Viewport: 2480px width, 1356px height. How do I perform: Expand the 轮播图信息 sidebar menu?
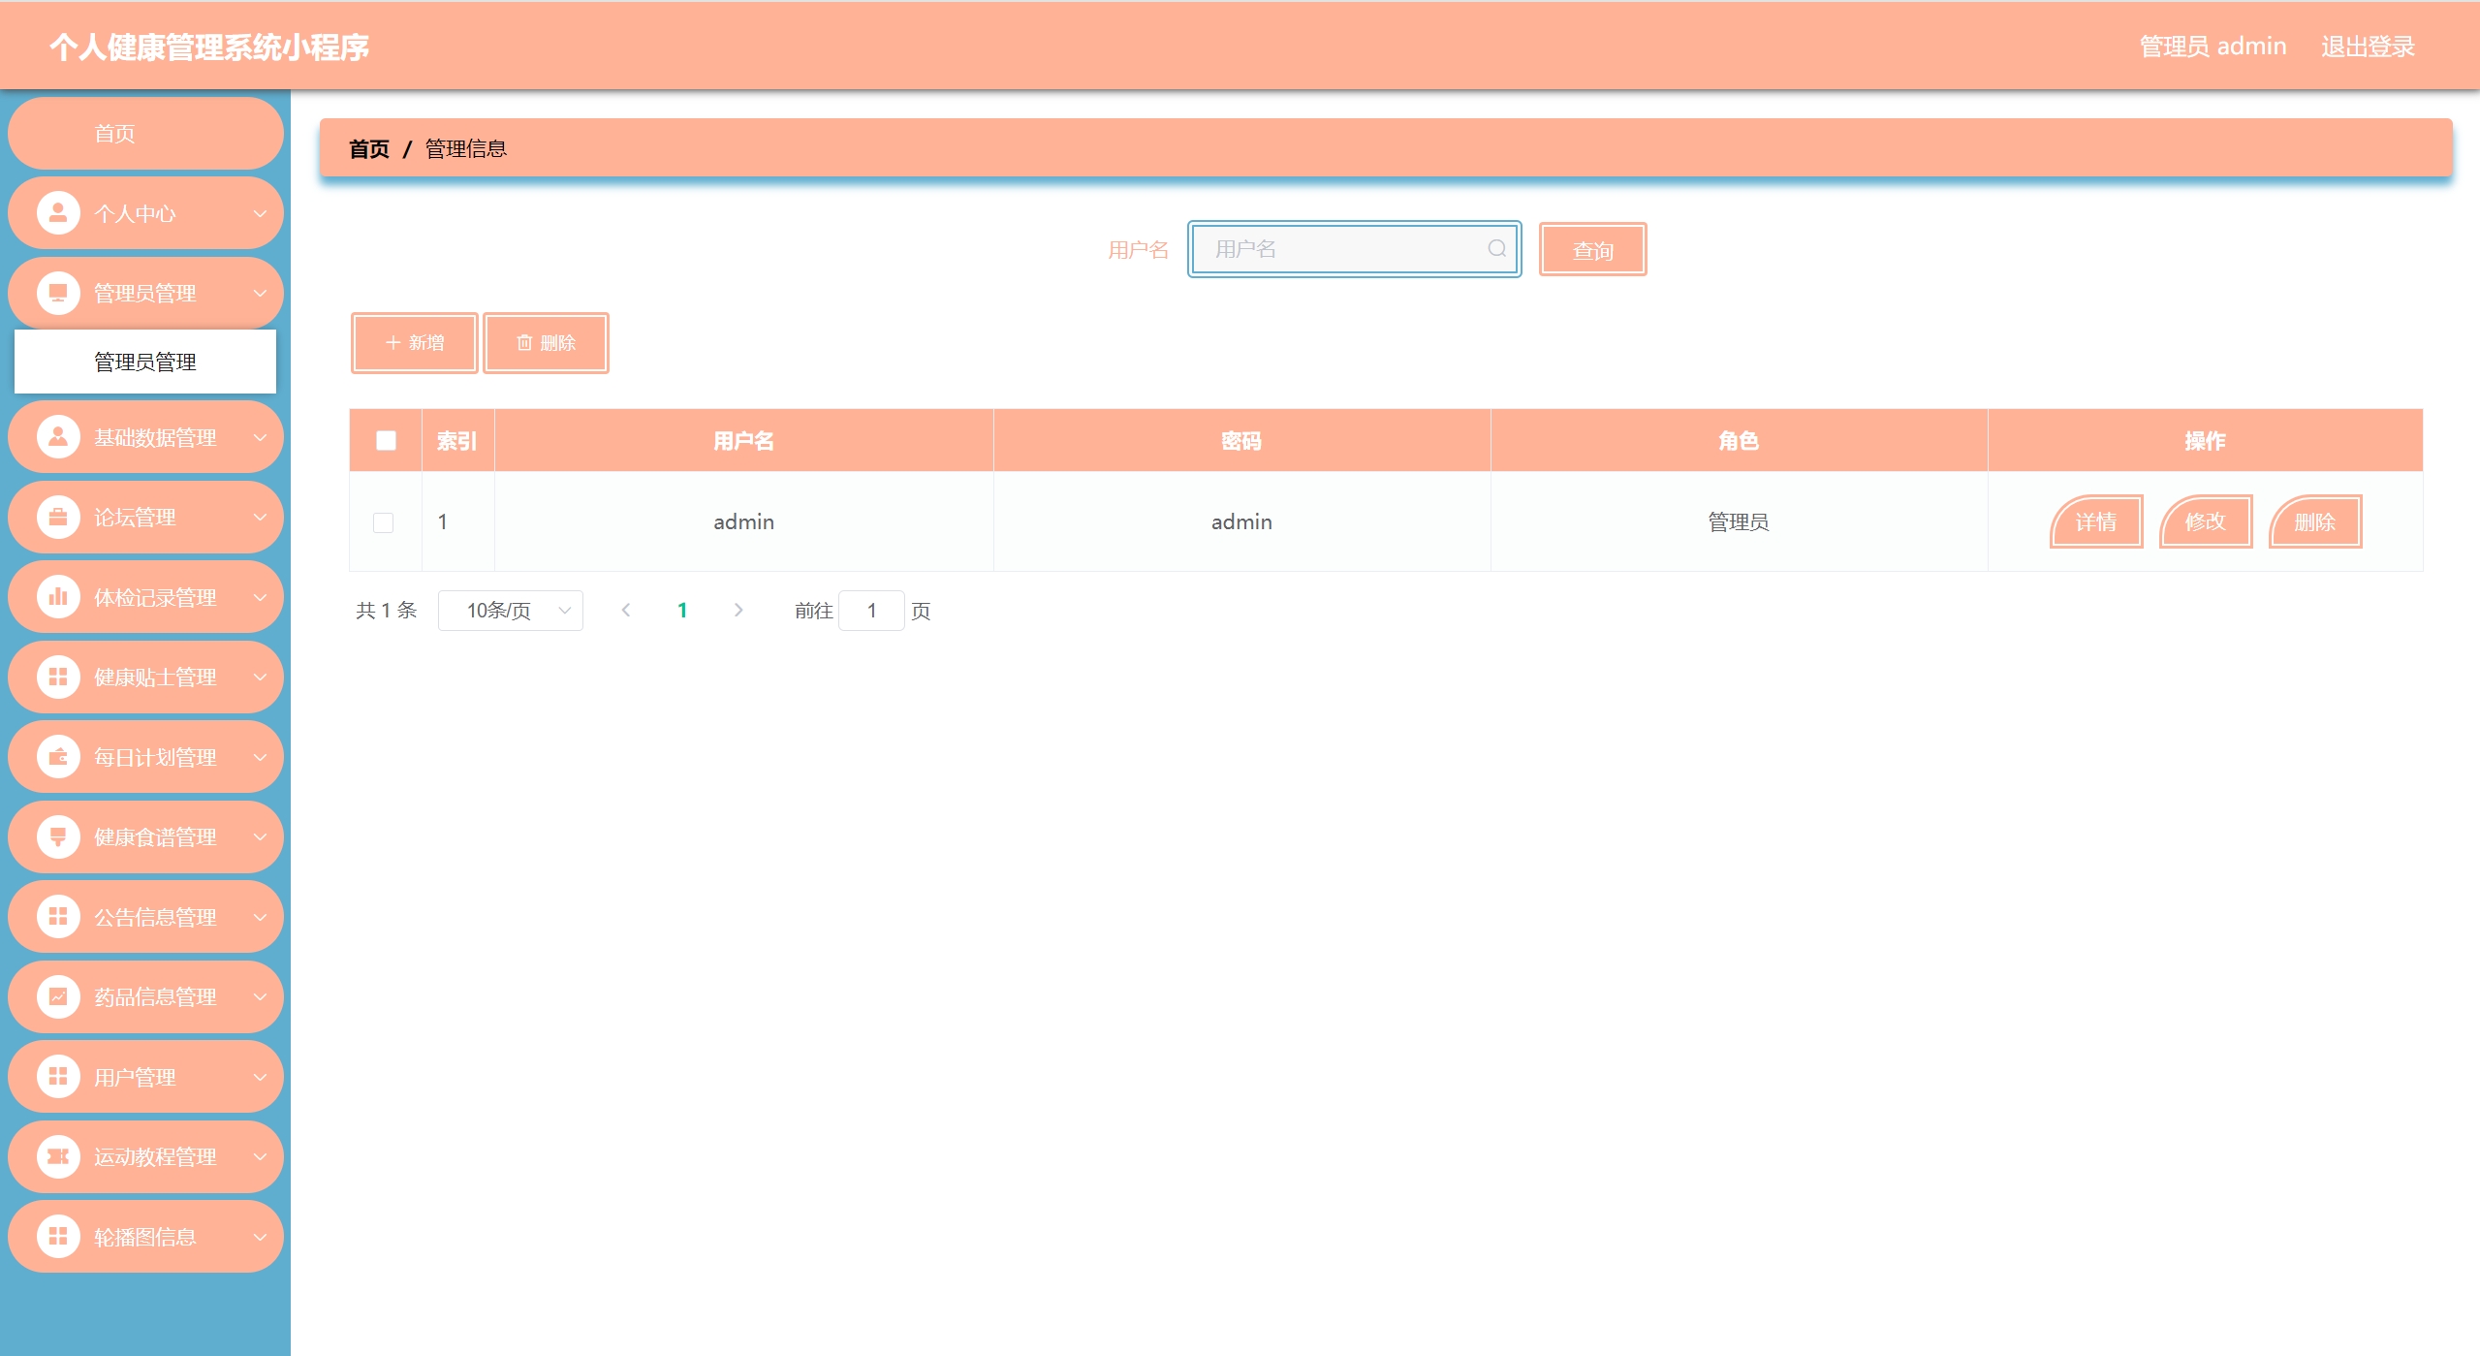click(145, 1237)
